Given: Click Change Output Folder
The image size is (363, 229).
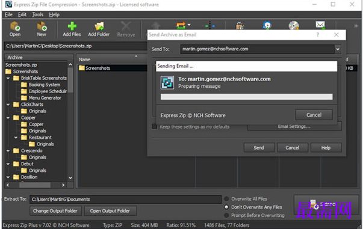Looking at the screenshot, I should pyautogui.click(x=55, y=211).
